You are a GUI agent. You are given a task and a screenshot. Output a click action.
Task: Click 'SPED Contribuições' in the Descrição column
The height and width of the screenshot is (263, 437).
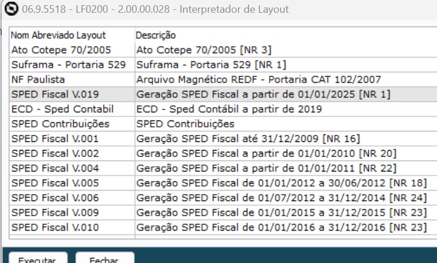click(x=286, y=124)
